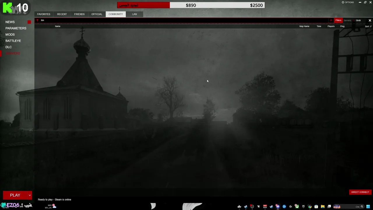The image size is (373, 210).
Task: Sort servers by Players column
Action: 331,26
